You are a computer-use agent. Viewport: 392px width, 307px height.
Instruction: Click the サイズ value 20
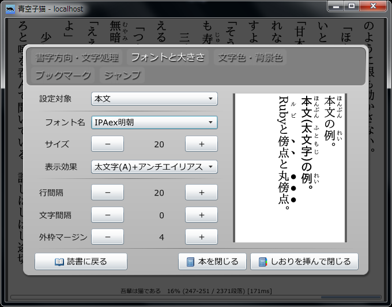[159, 144]
